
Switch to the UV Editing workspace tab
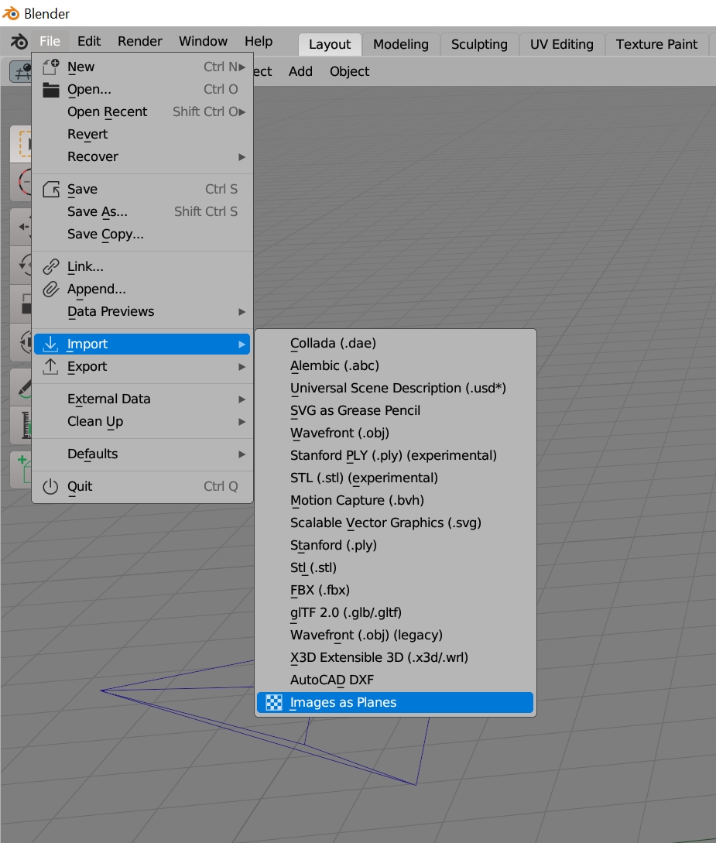tap(562, 44)
